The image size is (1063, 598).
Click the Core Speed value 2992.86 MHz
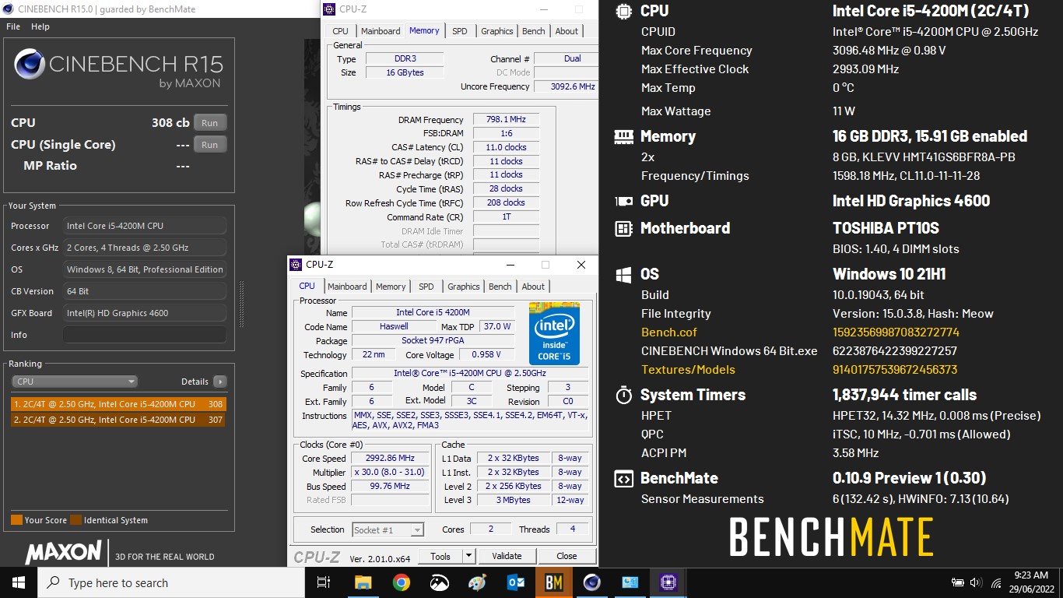click(x=390, y=459)
